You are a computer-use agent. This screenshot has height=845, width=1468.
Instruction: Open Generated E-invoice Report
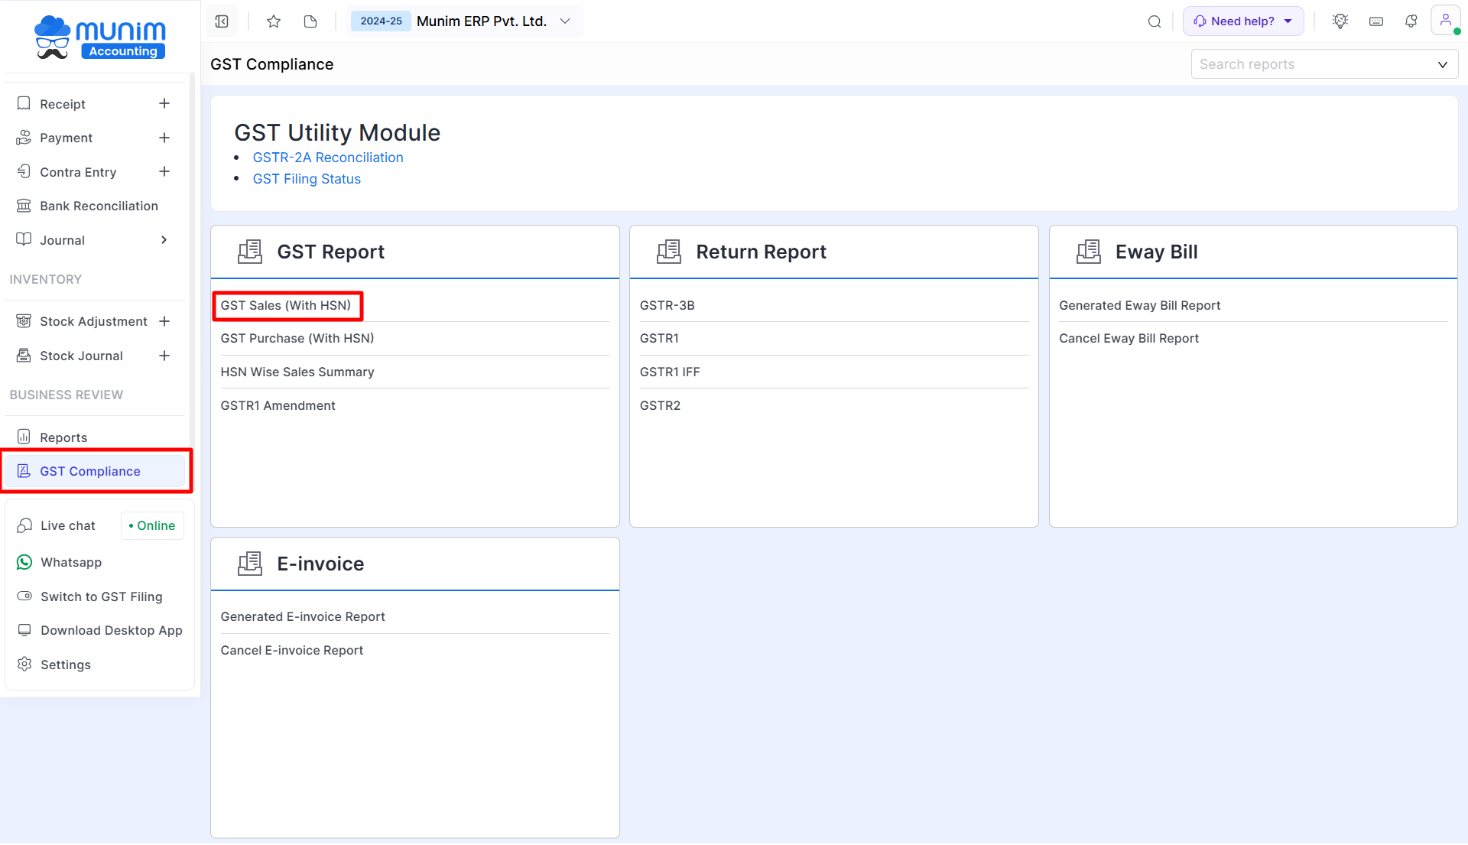click(x=303, y=616)
